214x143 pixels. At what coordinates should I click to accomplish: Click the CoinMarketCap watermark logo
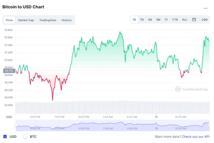coord(192,89)
